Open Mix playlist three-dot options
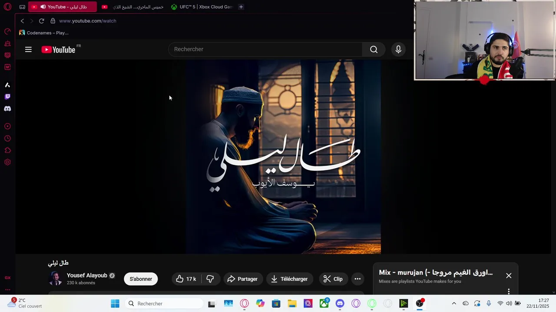Viewport: 556px width, 312px height. 509,291
